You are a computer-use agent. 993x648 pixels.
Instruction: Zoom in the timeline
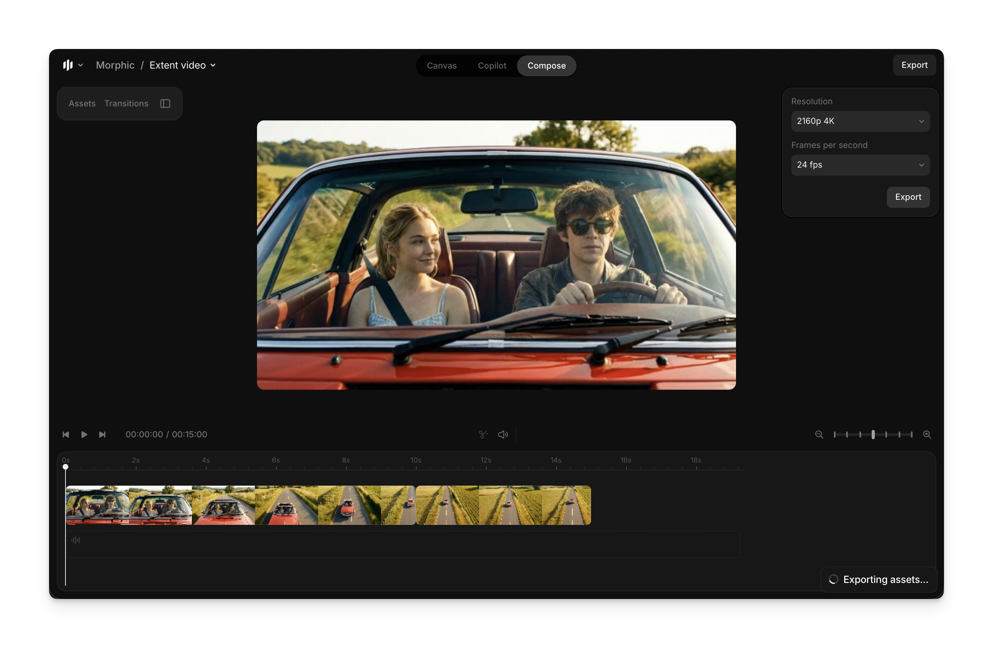[927, 435]
